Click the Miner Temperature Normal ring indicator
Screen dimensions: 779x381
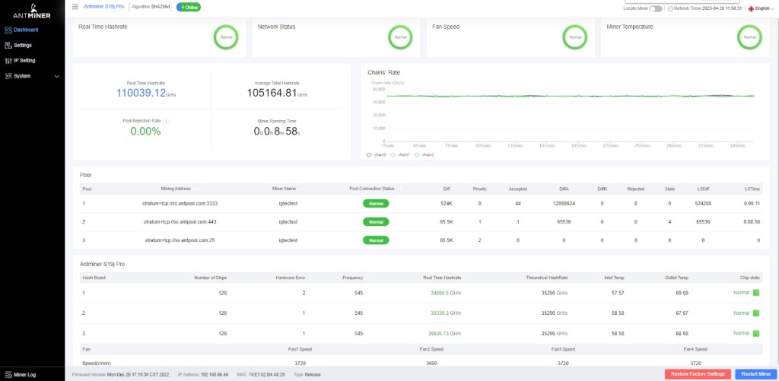click(749, 37)
